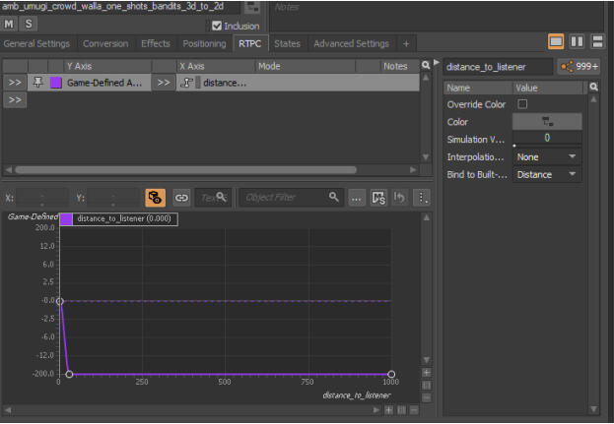Click the link axes chain icon
The width and height of the screenshot is (614, 424).
181,198
